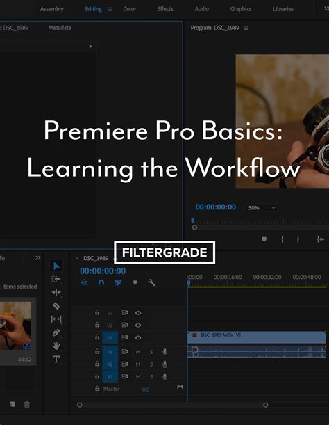Click the Master volume 0.0 value
The height and width of the screenshot is (425, 329).
pos(146,390)
